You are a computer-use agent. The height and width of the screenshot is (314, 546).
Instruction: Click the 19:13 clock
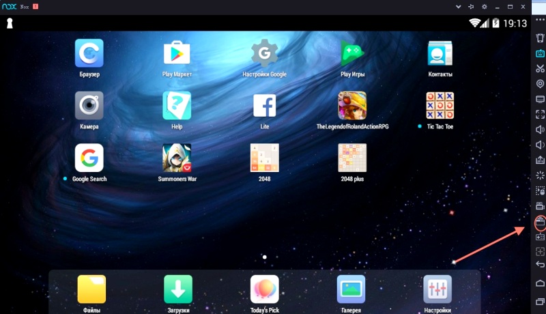click(515, 23)
